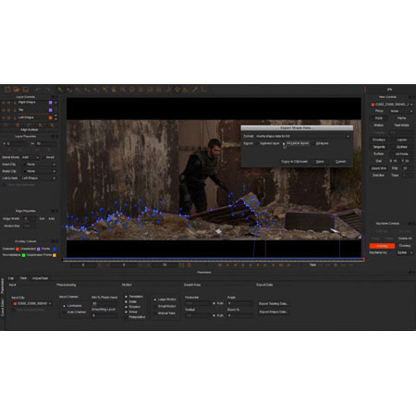Select the Auto Channel option
416x416 pixels.
[x=74, y=312]
